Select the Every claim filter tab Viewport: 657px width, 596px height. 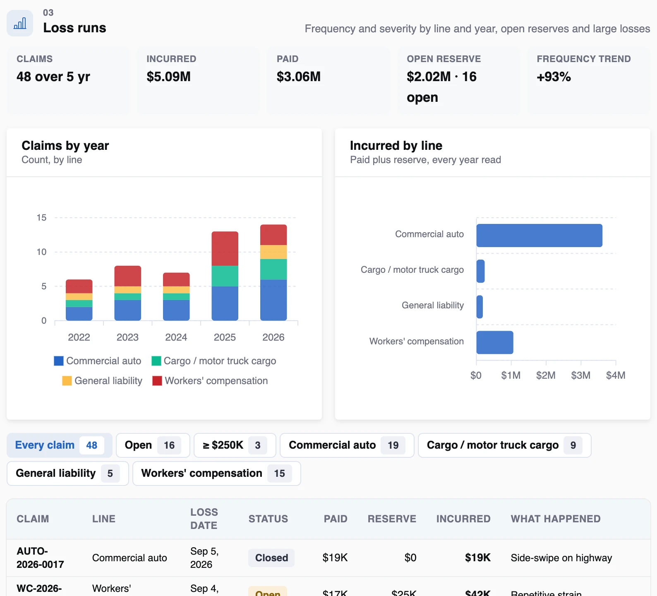60,445
